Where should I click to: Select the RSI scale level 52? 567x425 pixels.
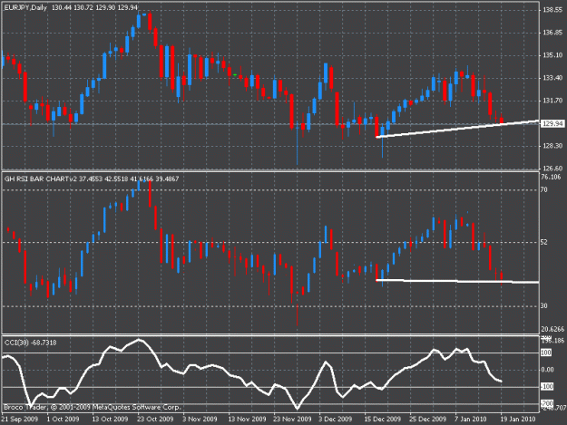pos(544,242)
